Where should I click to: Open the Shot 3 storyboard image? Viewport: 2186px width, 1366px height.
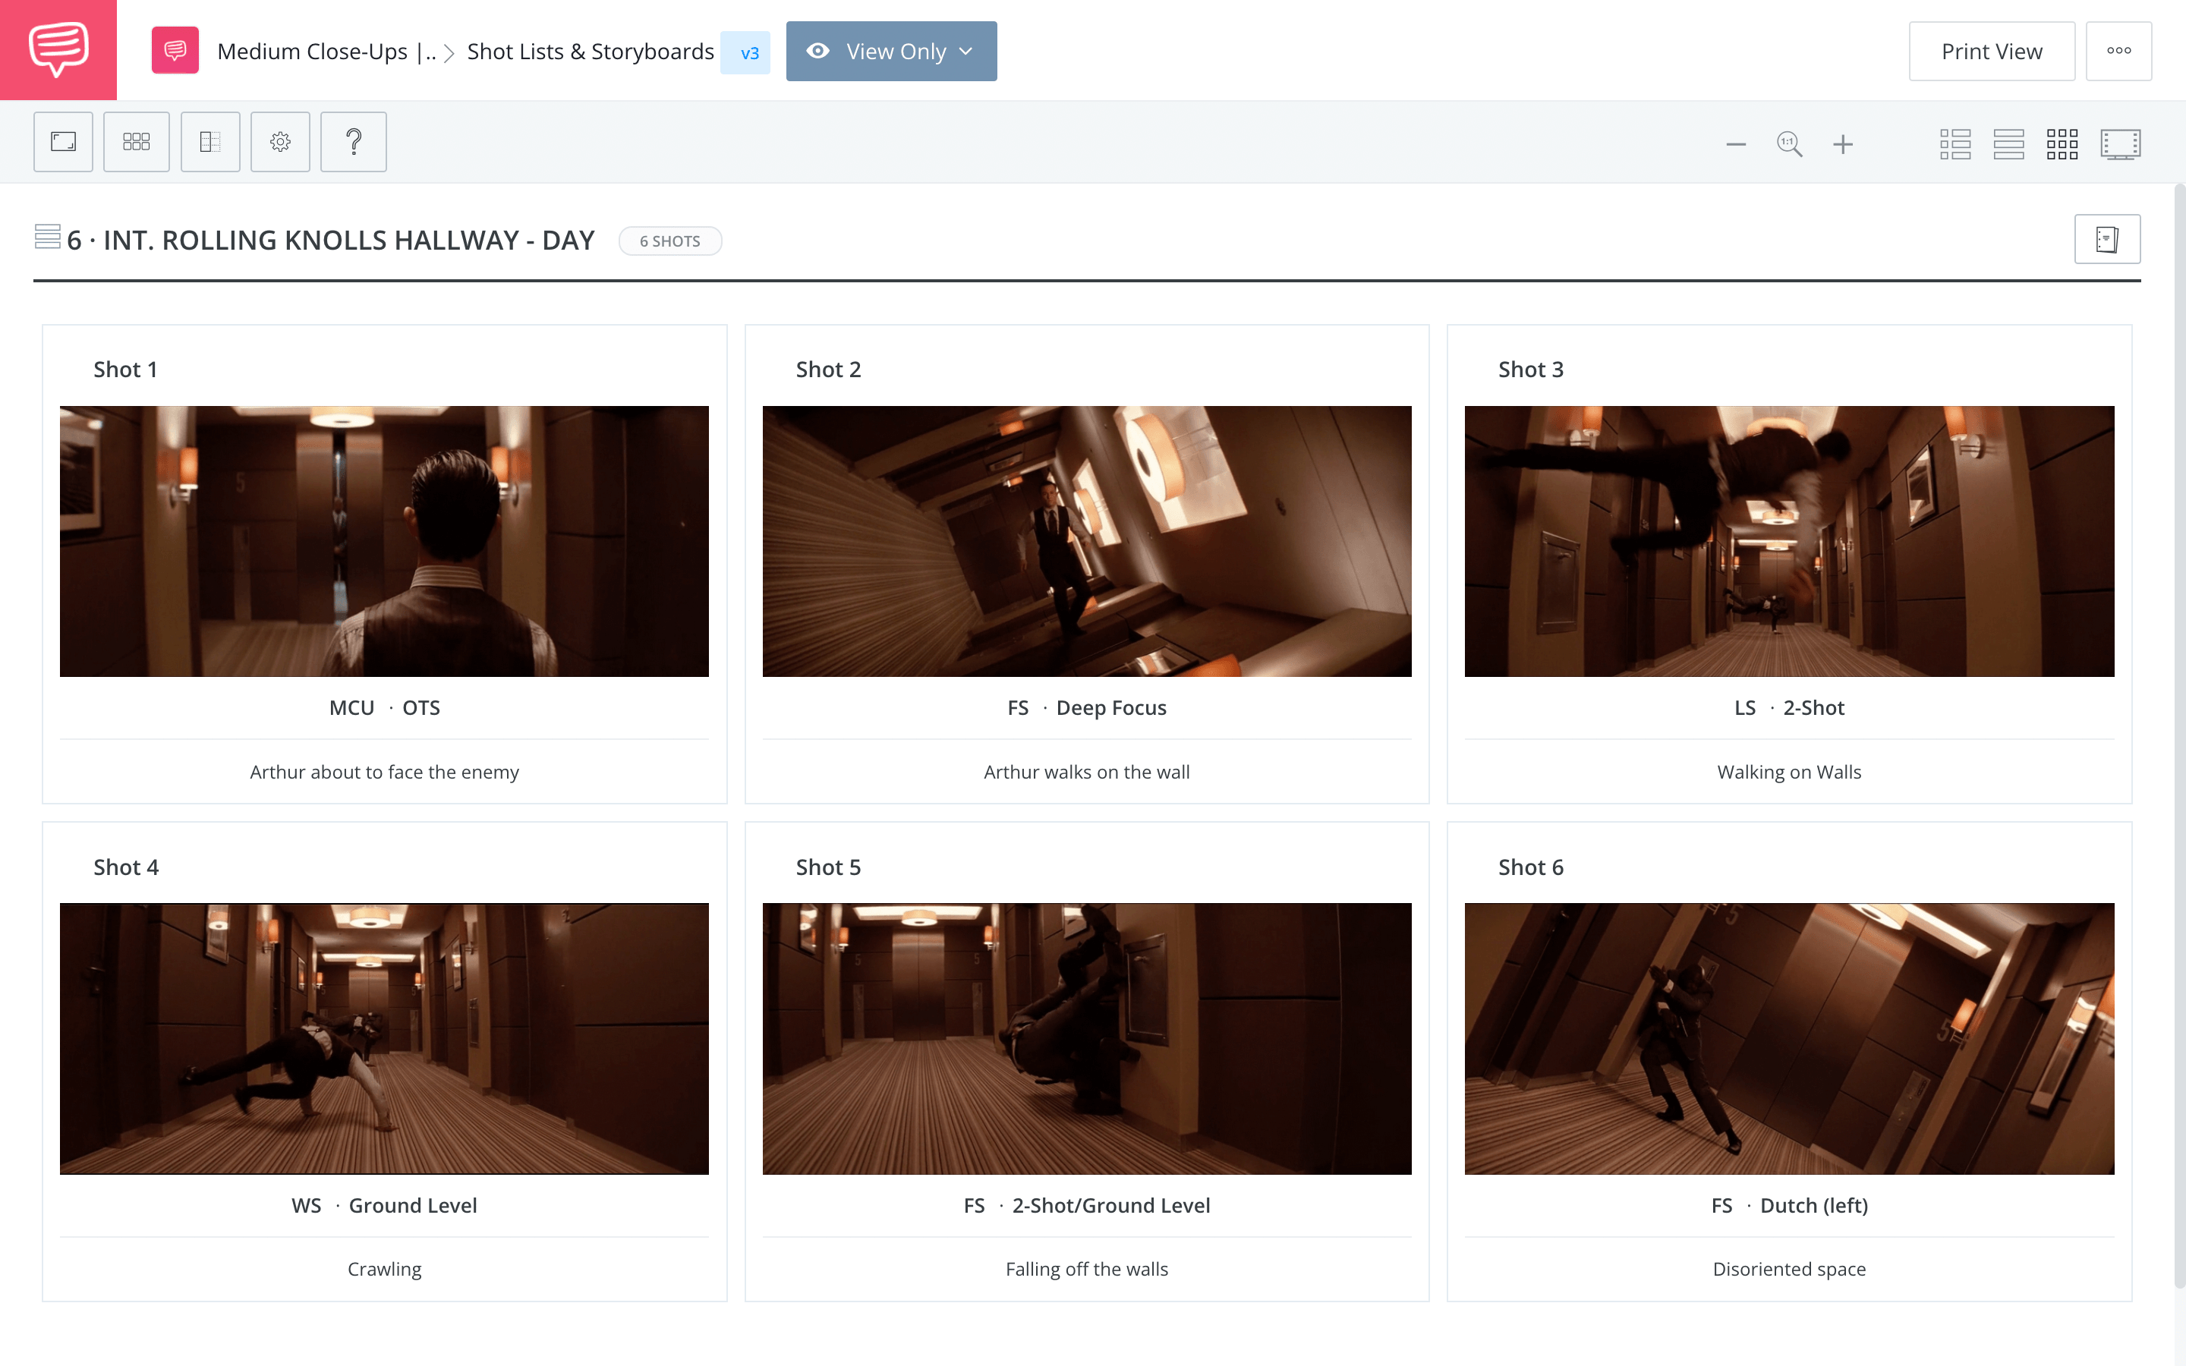(1790, 541)
